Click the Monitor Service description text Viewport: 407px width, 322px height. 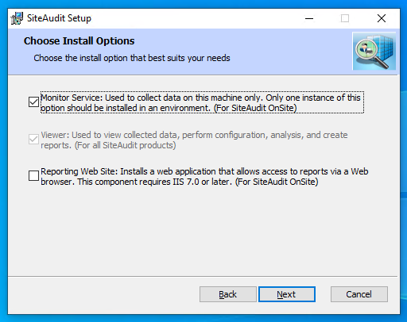click(x=202, y=102)
